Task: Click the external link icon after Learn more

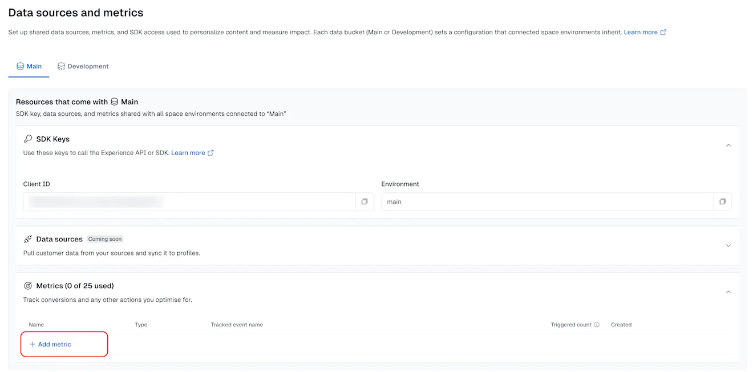Action: point(210,152)
